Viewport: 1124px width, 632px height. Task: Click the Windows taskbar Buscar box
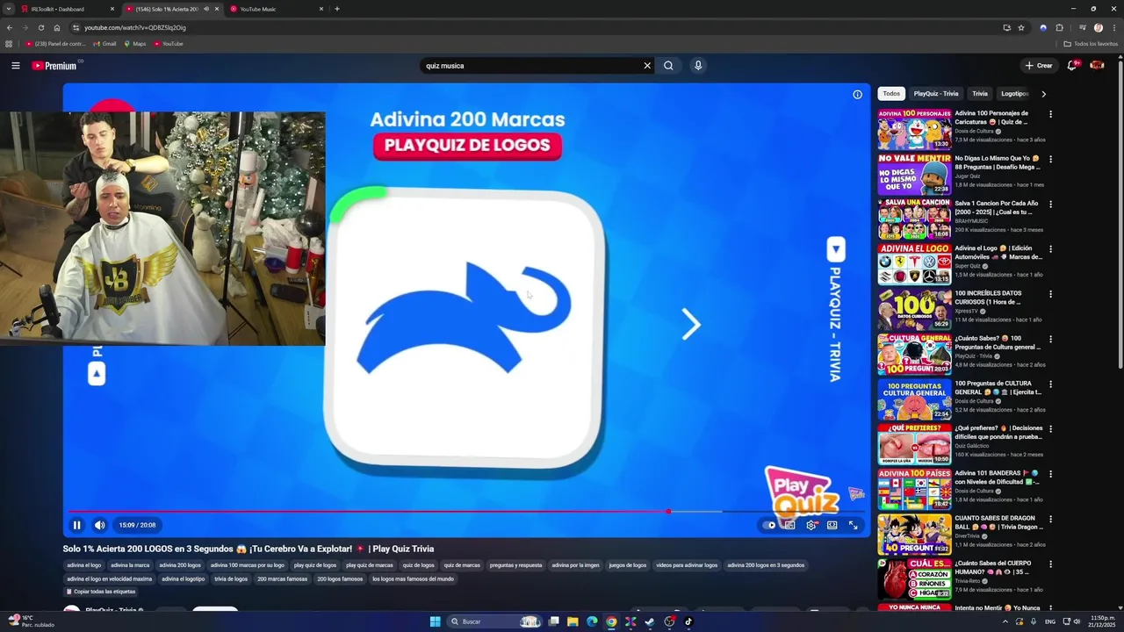tap(496, 621)
